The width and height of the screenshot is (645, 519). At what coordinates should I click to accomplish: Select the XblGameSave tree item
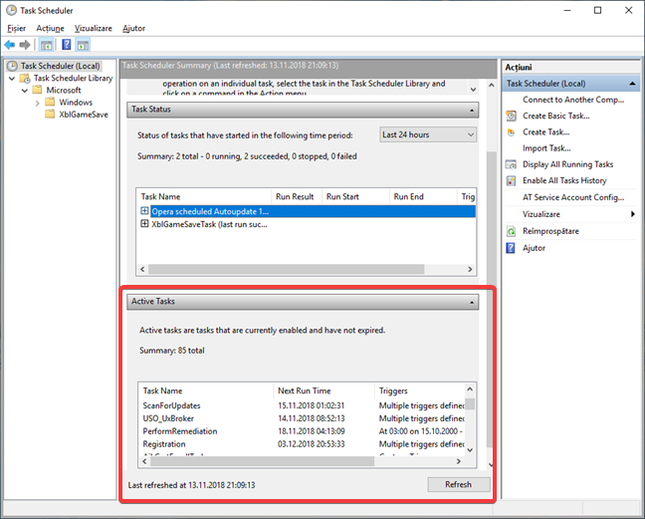tap(84, 115)
